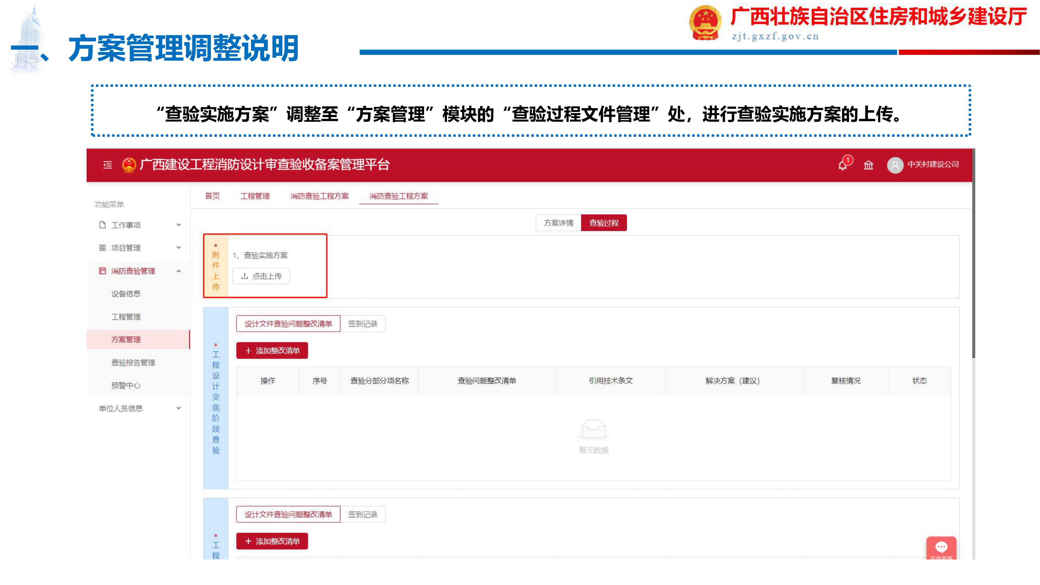The image size is (1040, 585).
Task: Click the platform emblem logo in red header
Action: coord(129,165)
